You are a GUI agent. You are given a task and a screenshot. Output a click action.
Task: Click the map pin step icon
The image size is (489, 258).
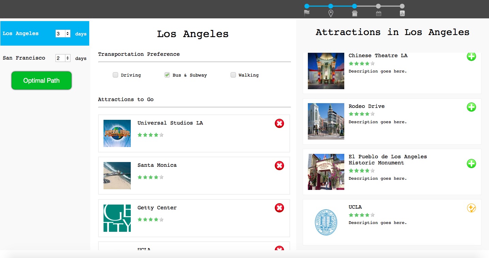pos(331,13)
